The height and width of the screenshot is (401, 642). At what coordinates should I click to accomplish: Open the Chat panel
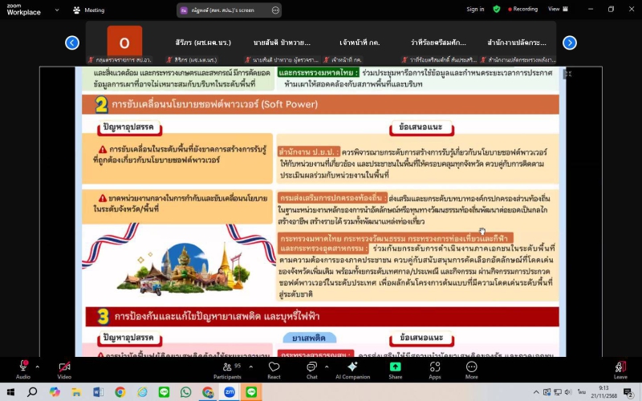311,367
